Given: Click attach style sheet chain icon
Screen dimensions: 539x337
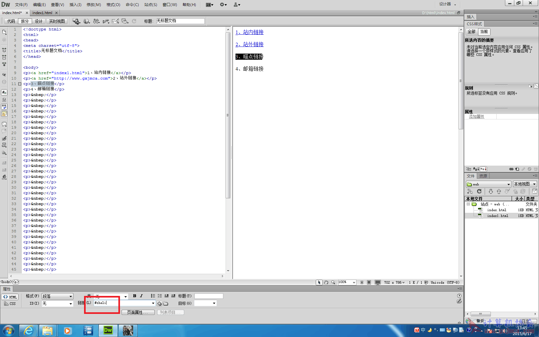Looking at the screenshot, I should (511, 169).
